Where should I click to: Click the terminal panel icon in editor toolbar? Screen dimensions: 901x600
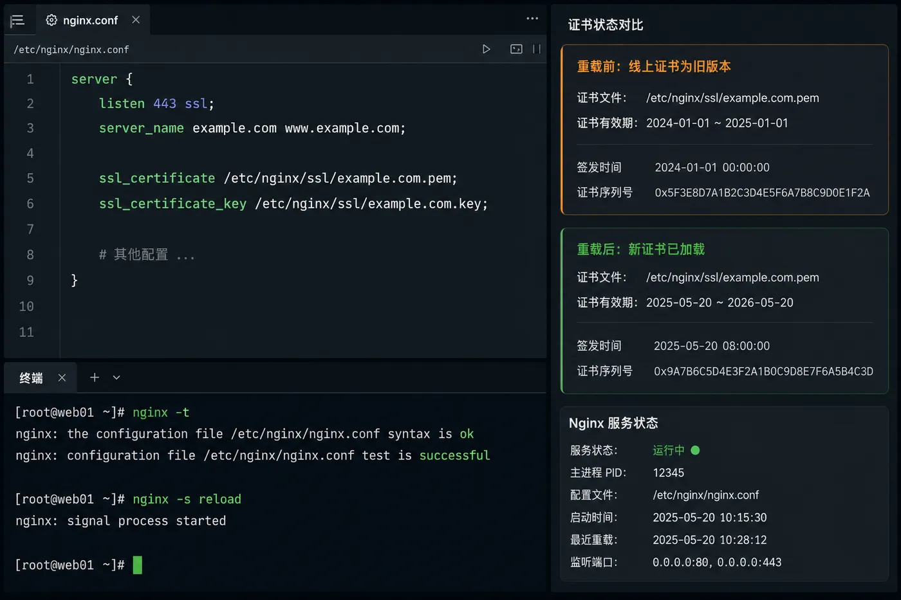(516, 49)
